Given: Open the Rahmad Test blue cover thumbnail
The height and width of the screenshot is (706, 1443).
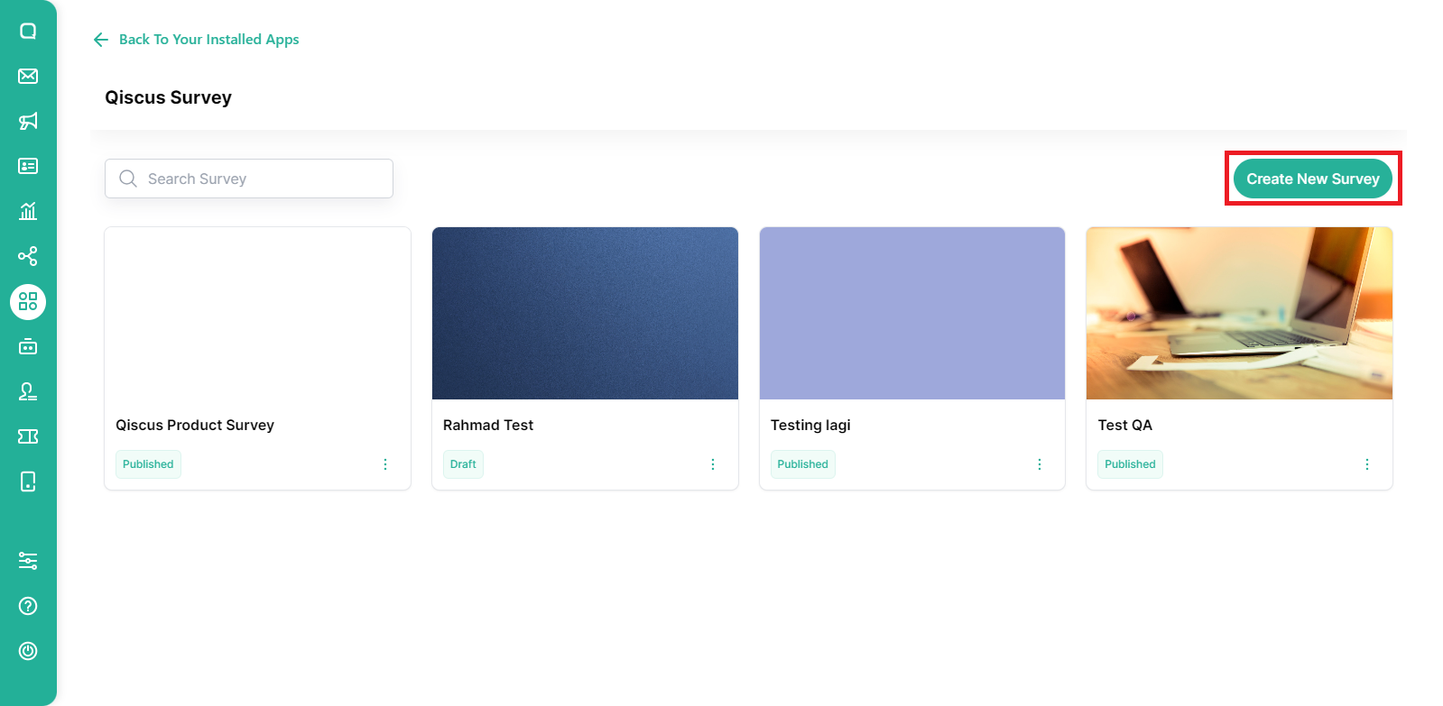Looking at the screenshot, I should [585, 313].
